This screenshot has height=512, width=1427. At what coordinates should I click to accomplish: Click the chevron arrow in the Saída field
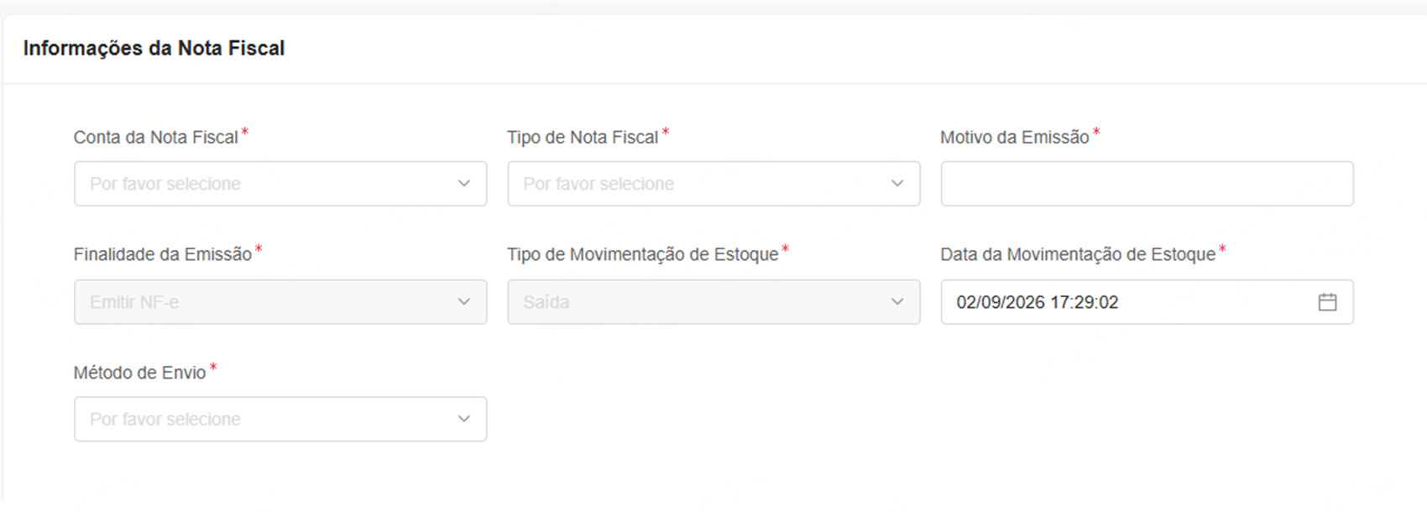(897, 302)
